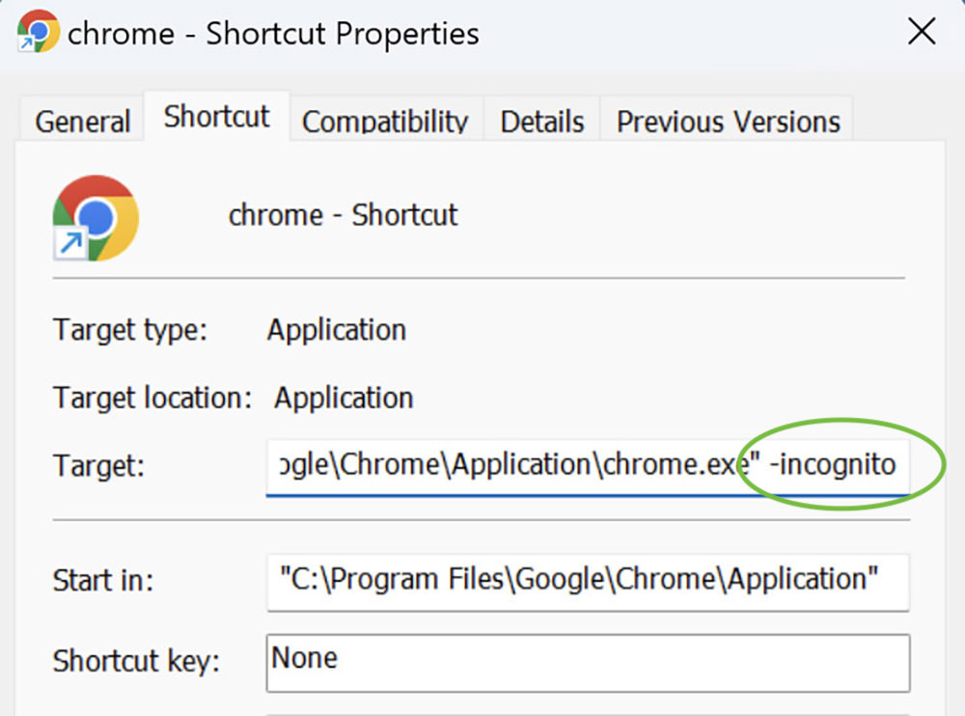Click 'Application' value beside Target type
965x716 pixels.
[x=337, y=330]
